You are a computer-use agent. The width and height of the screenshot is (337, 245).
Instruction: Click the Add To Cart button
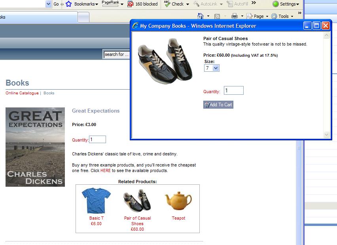pyautogui.click(x=218, y=105)
